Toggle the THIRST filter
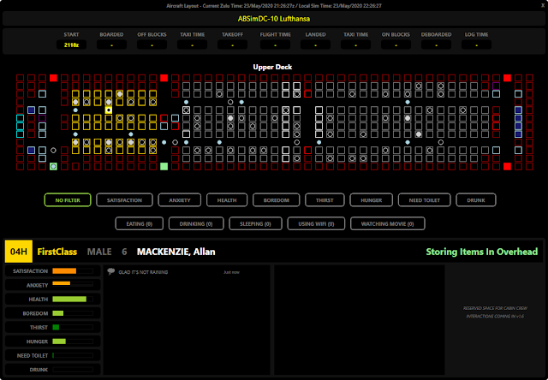The image size is (548, 380). (x=325, y=200)
